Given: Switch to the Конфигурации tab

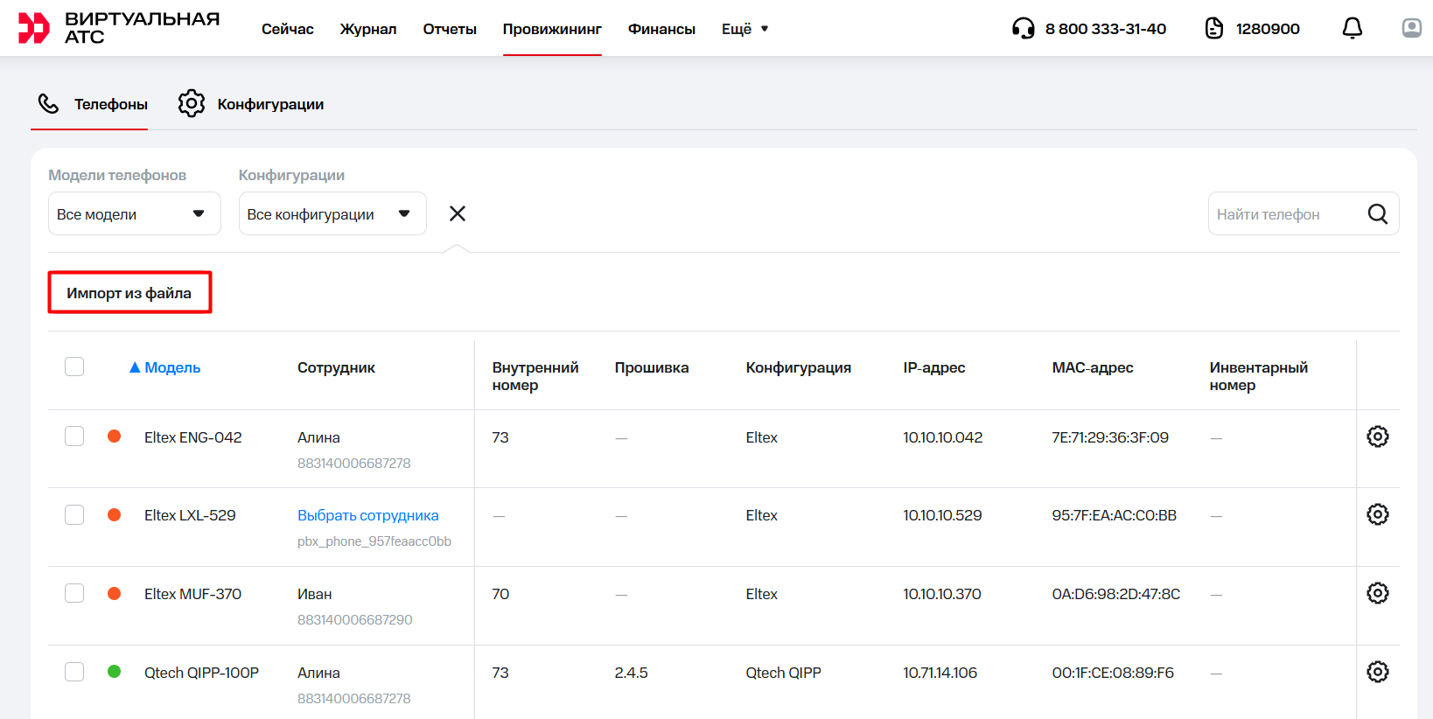Looking at the screenshot, I should 251,104.
